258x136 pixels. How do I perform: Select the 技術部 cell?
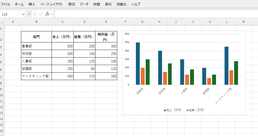coord(36,54)
